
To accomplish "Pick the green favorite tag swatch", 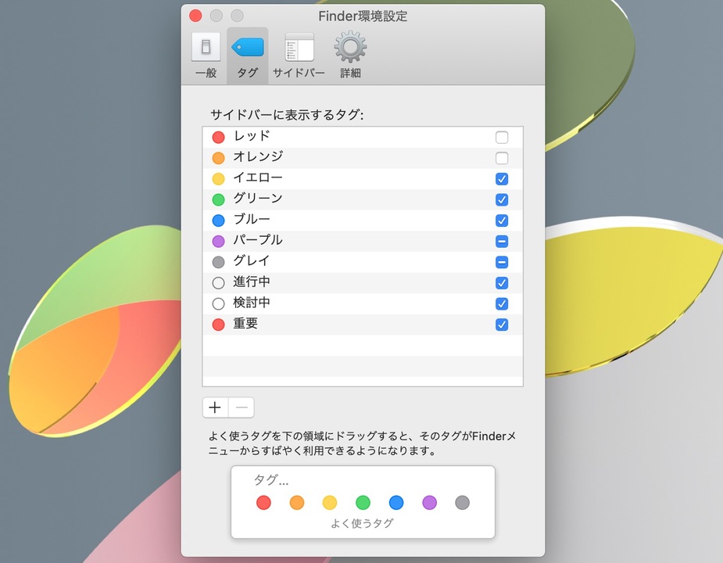I will click(363, 503).
